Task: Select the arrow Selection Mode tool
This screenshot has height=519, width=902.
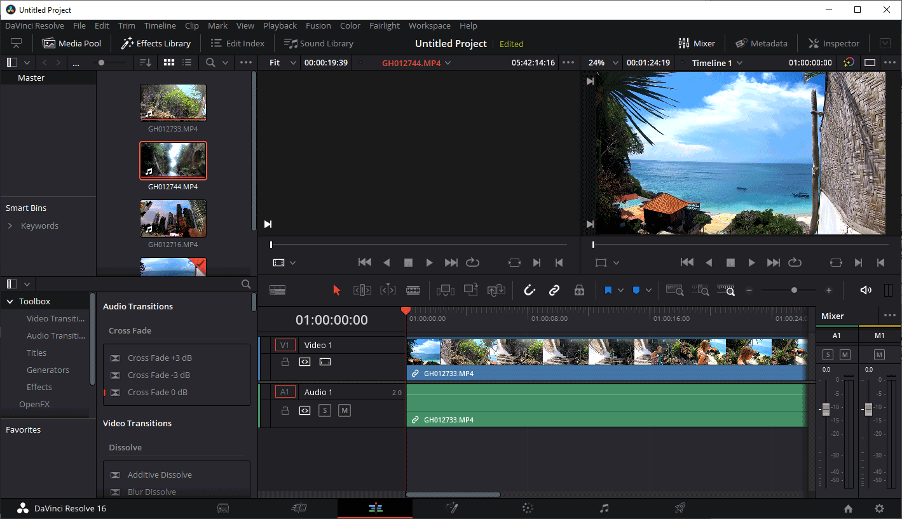Action: coord(337,290)
